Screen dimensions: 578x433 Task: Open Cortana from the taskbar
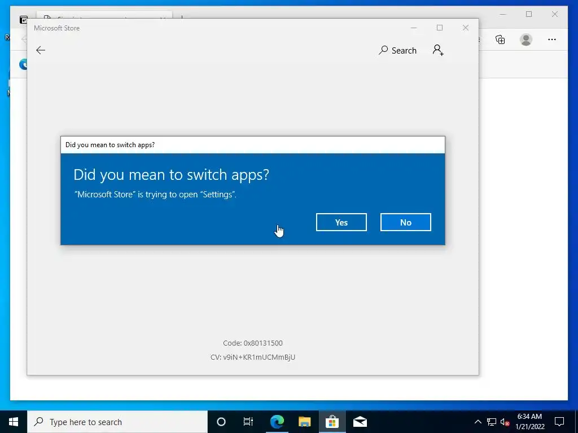click(x=221, y=422)
